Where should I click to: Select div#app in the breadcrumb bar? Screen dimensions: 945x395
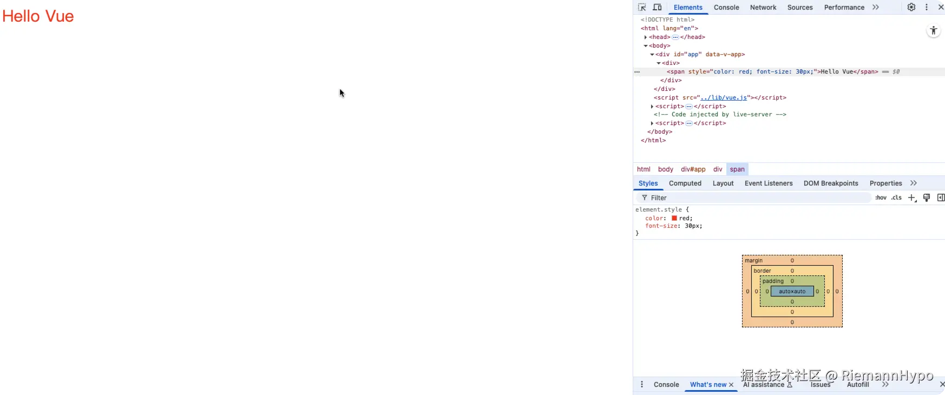tap(693, 169)
